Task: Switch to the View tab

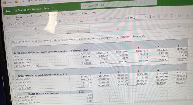Action: [x=84, y=13]
